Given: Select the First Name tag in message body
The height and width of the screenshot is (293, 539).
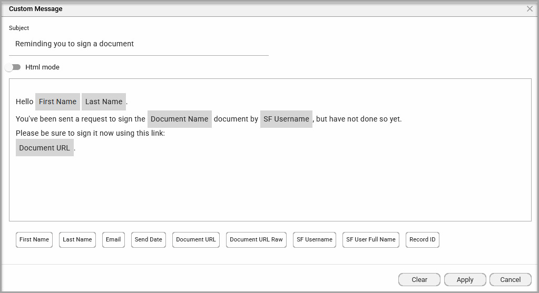Looking at the screenshot, I should point(58,102).
